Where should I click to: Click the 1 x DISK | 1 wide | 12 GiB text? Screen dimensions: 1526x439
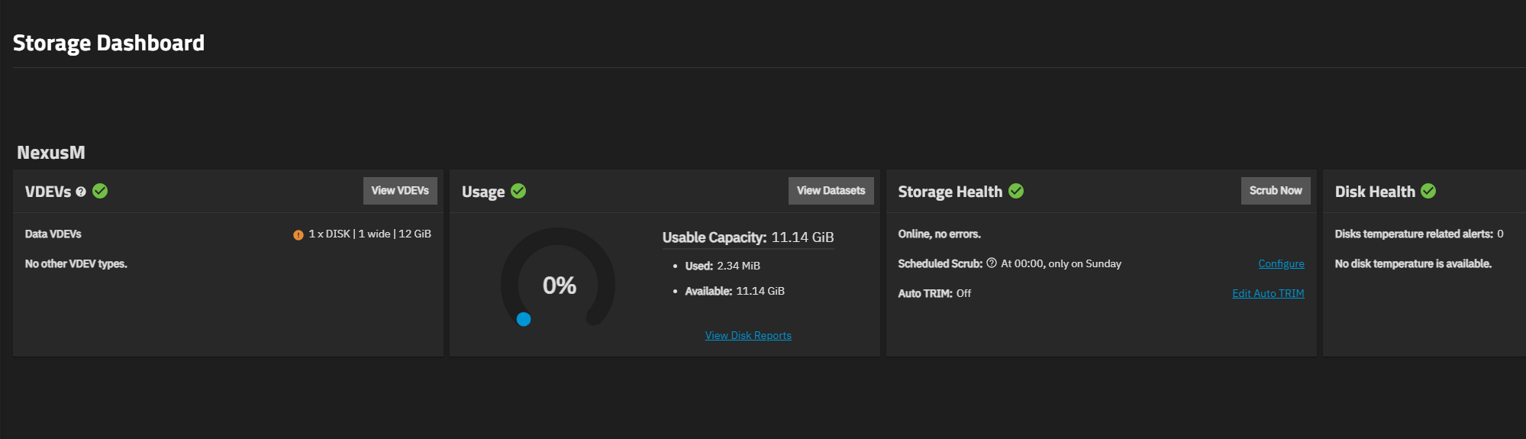point(369,234)
